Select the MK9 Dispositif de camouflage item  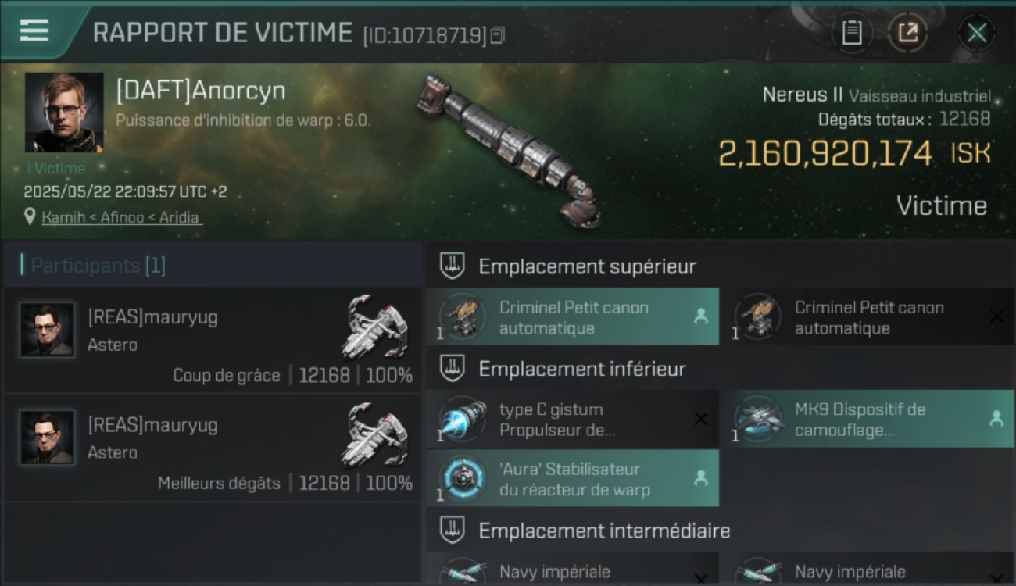[x=868, y=419]
